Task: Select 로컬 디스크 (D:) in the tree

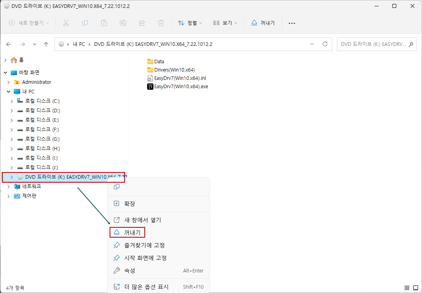Action: click(x=38, y=110)
